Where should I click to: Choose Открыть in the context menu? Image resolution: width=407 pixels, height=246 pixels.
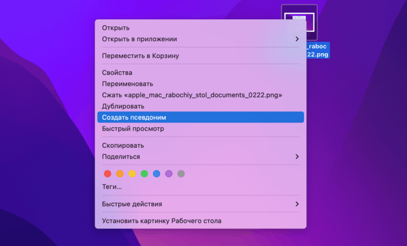point(200,28)
